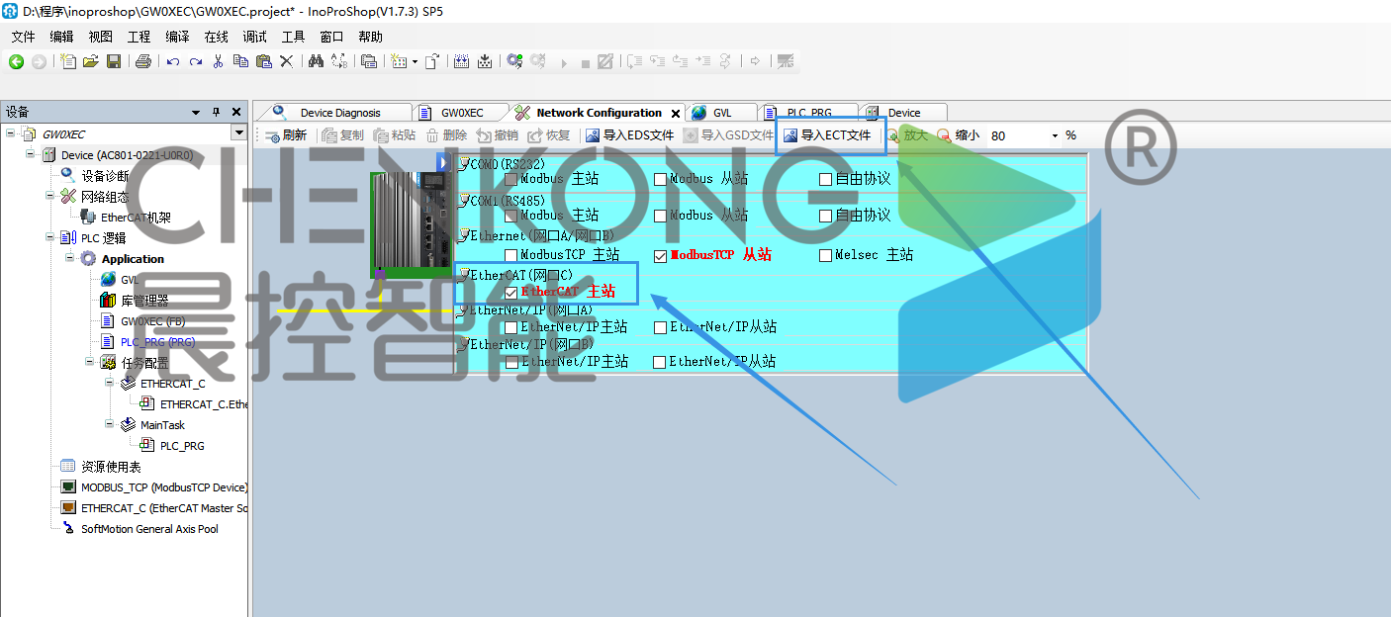Open the zoom percentage dropdown
The height and width of the screenshot is (617, 1391).
pos(1055,135)
